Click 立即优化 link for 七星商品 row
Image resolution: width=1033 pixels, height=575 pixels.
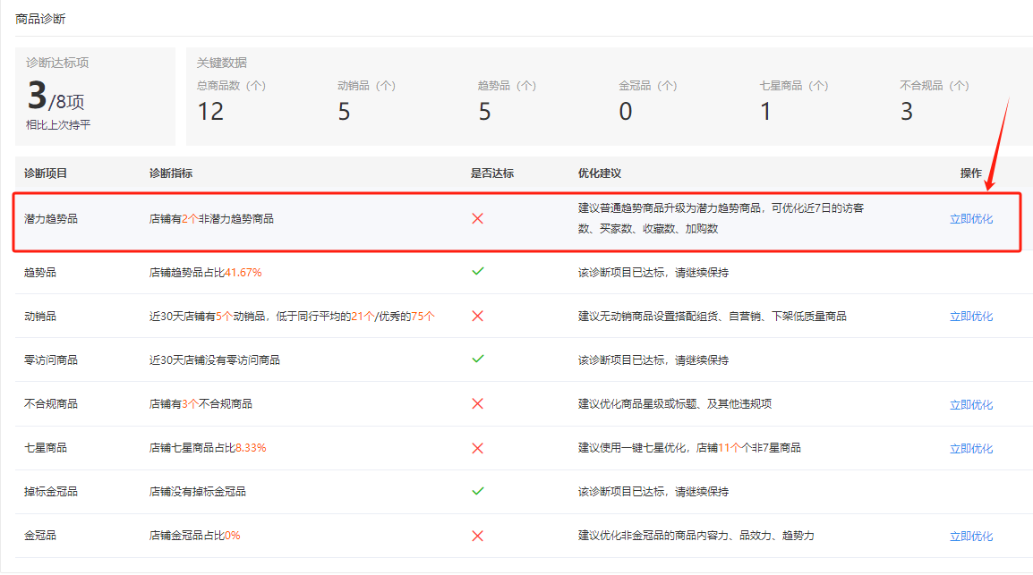point(970,449)
